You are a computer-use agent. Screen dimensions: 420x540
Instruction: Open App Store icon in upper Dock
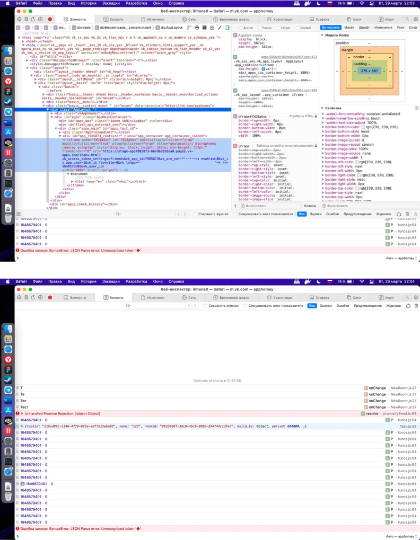pos(8,132)
